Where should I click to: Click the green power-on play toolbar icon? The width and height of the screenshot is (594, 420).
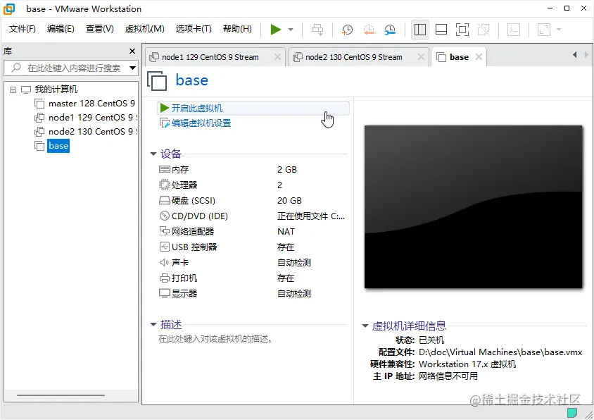click(x=275, y=29)
